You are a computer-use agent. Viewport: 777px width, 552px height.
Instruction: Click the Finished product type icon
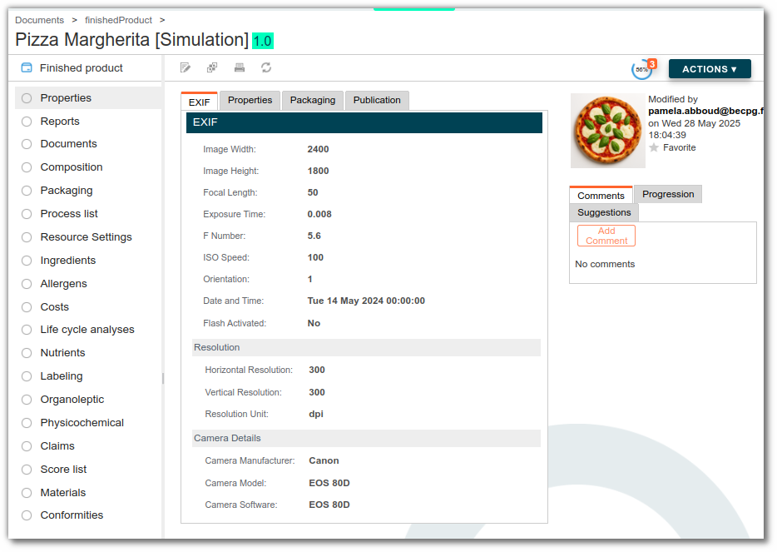click(x=27, y=68)
